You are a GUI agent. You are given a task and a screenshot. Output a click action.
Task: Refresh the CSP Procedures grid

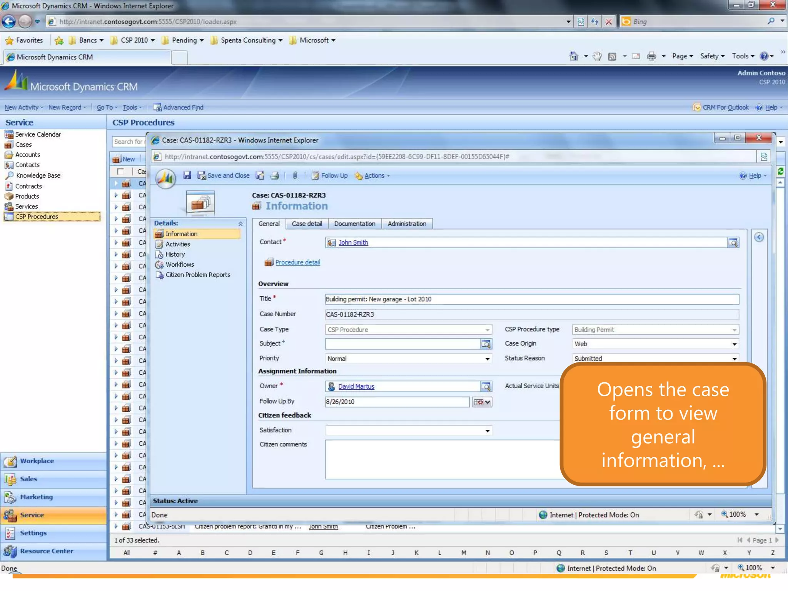coord(781,171)
